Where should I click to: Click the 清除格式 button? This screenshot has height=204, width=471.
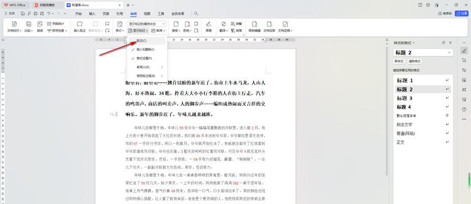(x=414, y=61)
